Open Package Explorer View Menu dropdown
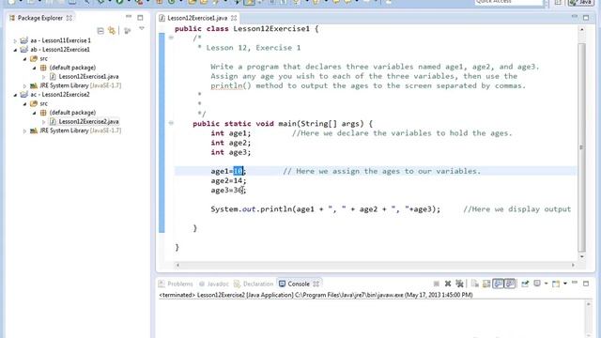 (142, 29)
